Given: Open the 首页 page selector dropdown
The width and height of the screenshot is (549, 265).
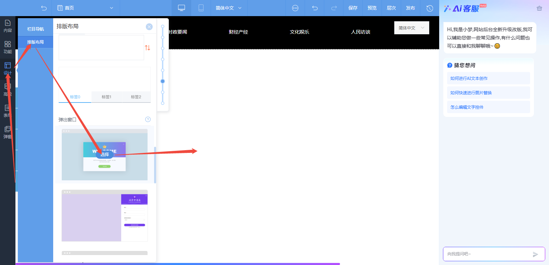Looking at the screenshot, I should tap(85, 8).
